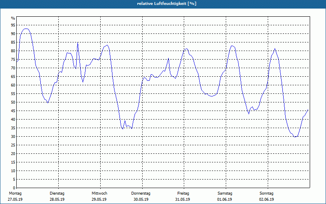
Task: Select the 'Dienstag' day label
Action: tap(57, 193)
